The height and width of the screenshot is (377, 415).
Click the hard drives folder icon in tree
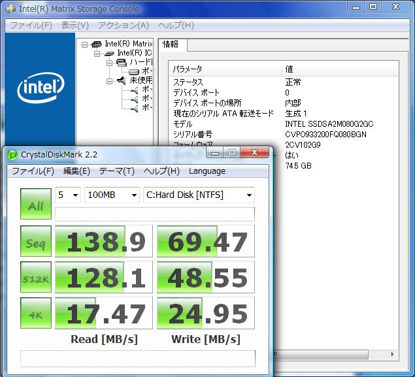121,63
